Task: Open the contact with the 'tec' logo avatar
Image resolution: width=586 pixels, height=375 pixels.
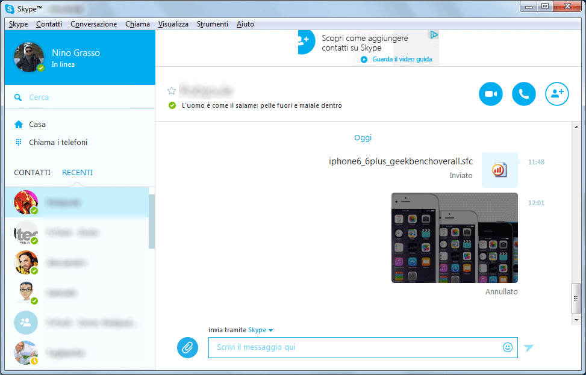Action: click(x=26, y=232)
